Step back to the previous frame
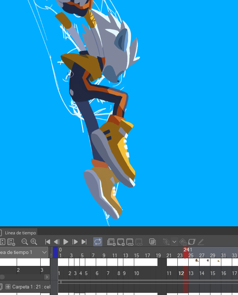Viewport: 238px width, 295px height. (57, 242)
